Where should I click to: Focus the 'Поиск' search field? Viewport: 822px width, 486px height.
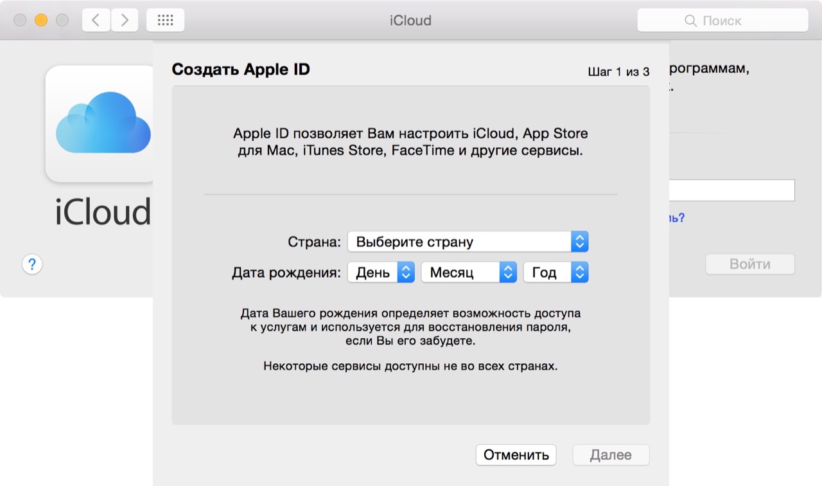tap(722, 21)
